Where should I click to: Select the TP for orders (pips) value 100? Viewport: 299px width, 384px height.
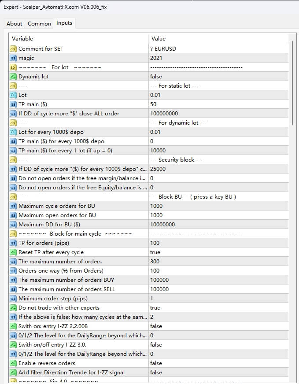click(218, 243)
